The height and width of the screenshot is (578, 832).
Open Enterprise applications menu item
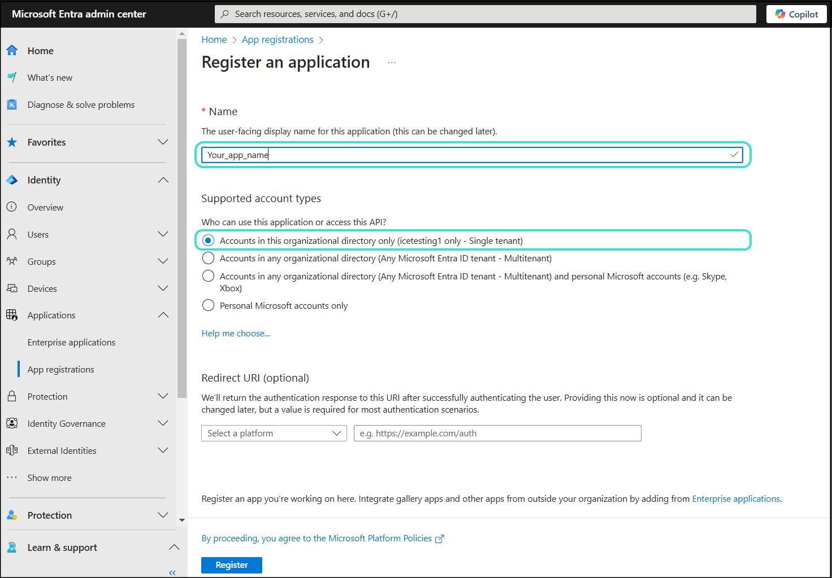pyautogui.click(x=71, y=342)
